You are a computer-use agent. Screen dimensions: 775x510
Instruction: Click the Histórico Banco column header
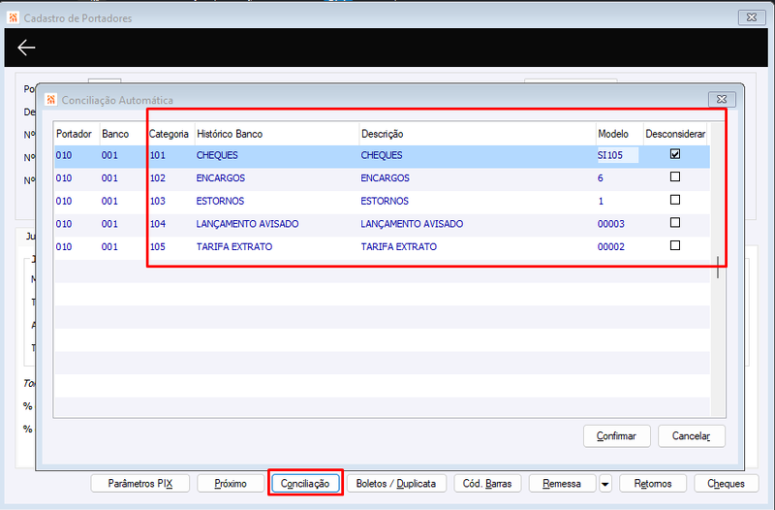(277, 134)
